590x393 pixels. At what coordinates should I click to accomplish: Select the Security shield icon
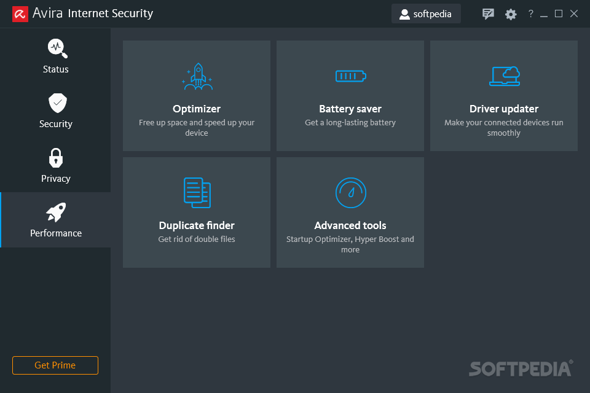pos(55,103)
